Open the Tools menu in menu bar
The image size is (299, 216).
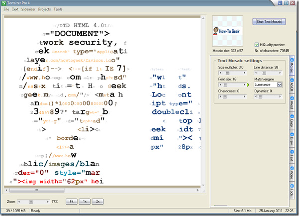58,9
